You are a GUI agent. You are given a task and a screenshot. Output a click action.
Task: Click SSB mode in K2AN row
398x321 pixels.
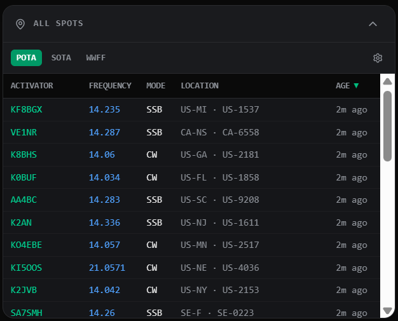[x=154, y=223]
